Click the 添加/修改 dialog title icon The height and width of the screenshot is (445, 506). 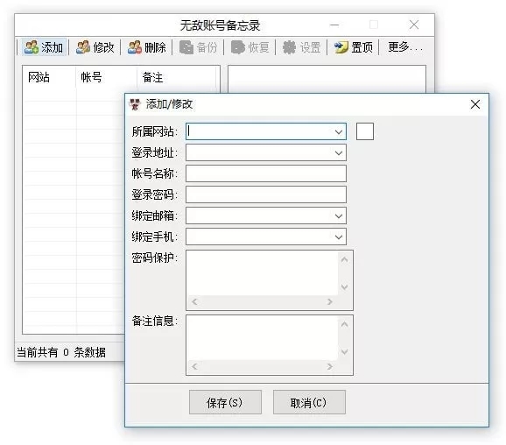[x=135, y=104]
